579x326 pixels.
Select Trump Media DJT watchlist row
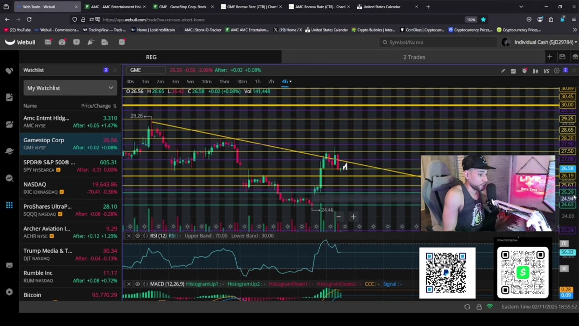tap(70, 254)
